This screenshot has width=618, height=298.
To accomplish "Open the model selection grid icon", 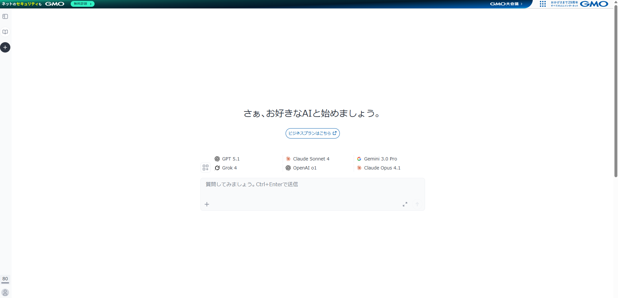I will 205,168.
